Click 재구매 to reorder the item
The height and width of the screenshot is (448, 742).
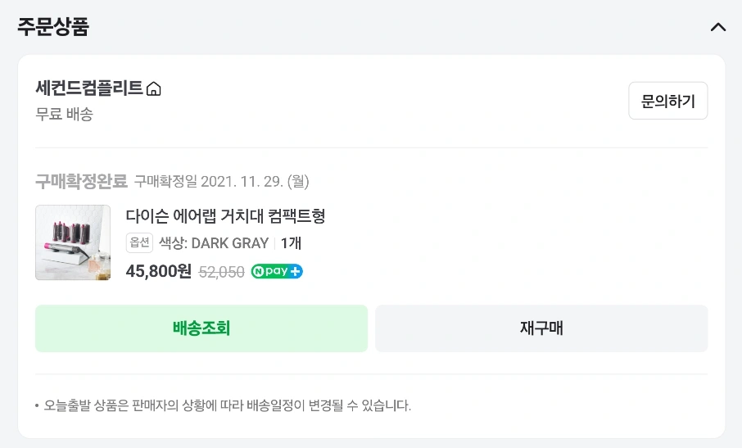tap(541, 328)
